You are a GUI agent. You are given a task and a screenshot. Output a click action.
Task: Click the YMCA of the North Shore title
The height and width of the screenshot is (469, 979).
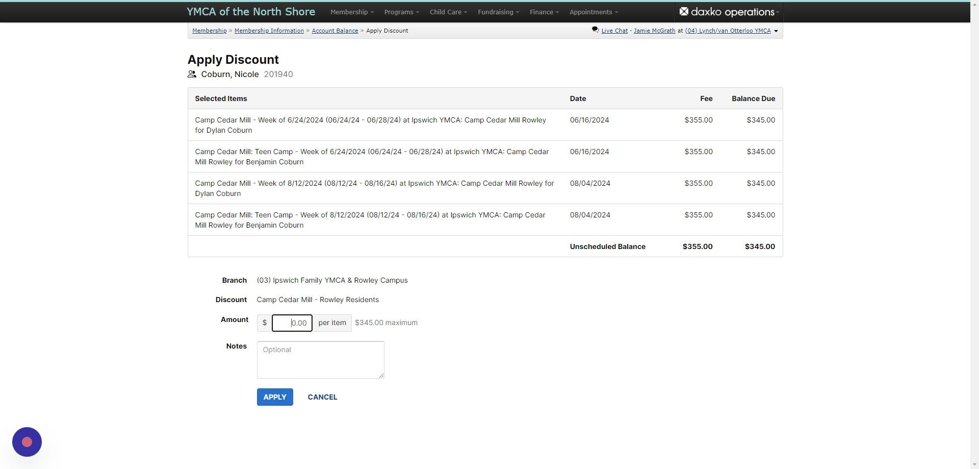click(x=251, y=12)
